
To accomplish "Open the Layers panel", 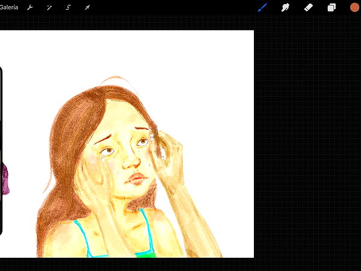I will 332,7.
